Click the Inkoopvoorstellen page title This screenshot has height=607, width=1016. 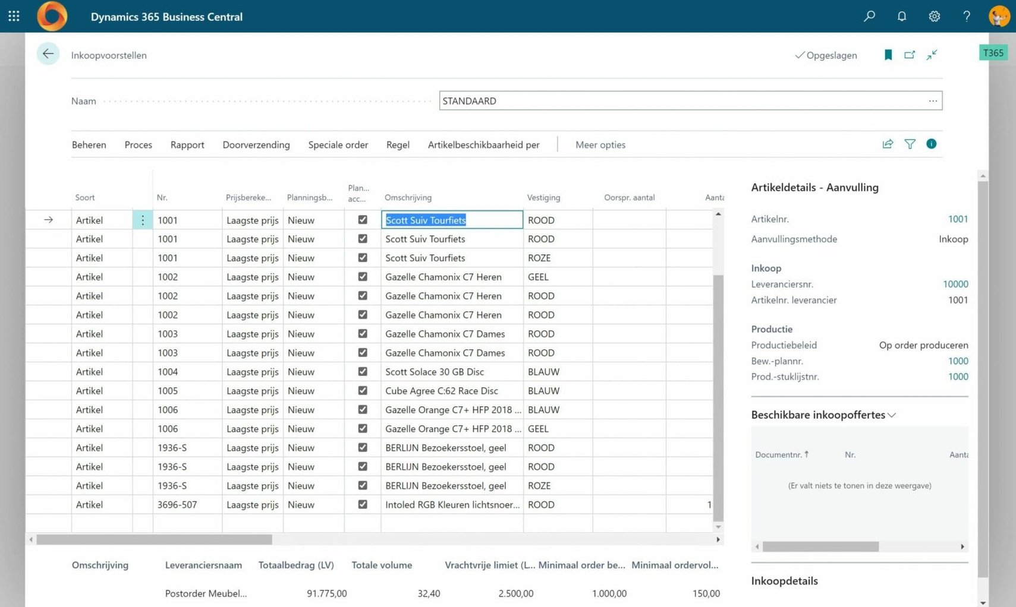(x=109, y=55)
